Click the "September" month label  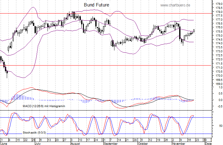pyautogui.click(x=111, y=143)
